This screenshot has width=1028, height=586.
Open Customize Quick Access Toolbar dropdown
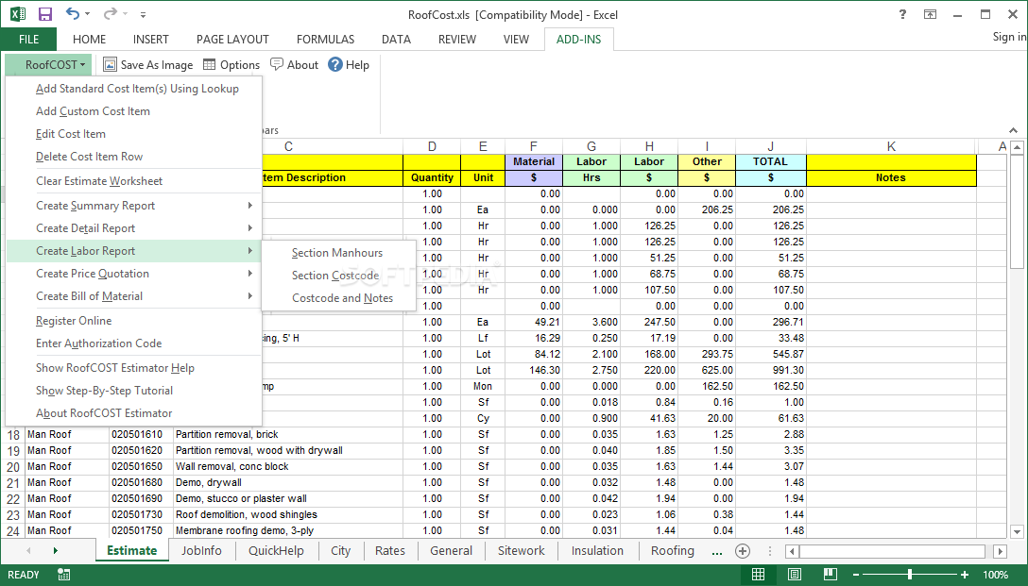click(x=143, y=15)
